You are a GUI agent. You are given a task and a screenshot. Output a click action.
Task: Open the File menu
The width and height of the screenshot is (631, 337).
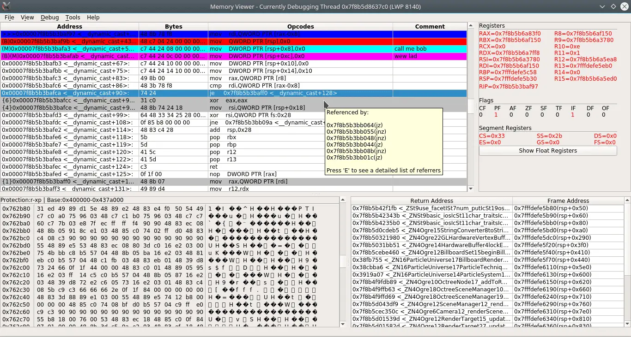click(x=9, y=17)
